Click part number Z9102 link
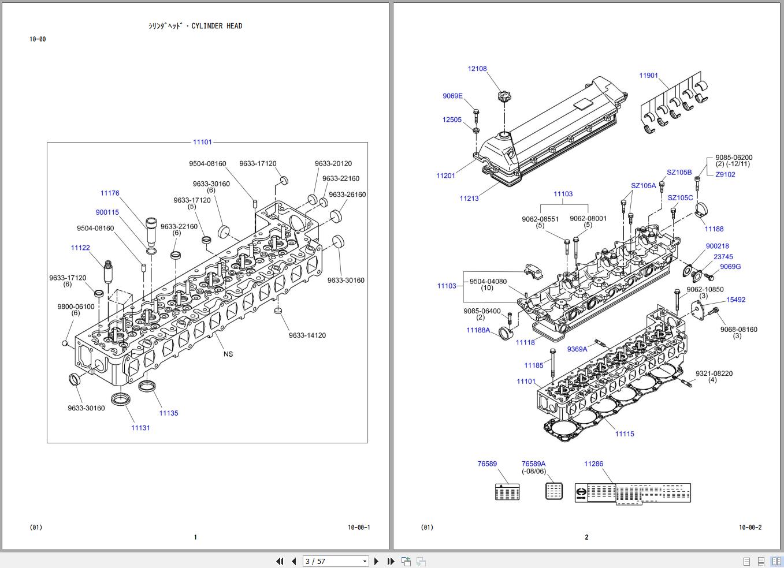 726,175
